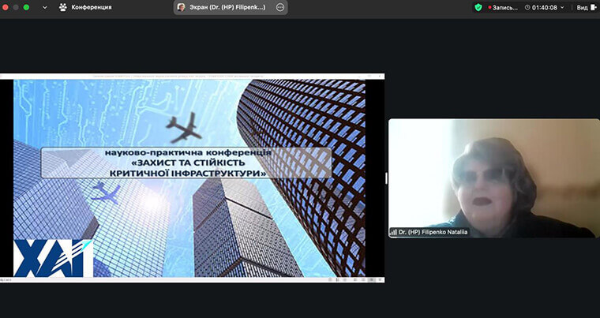Click the XAI logo on the slide
Viewport: 600px width, 318px height.
(53, 258)
